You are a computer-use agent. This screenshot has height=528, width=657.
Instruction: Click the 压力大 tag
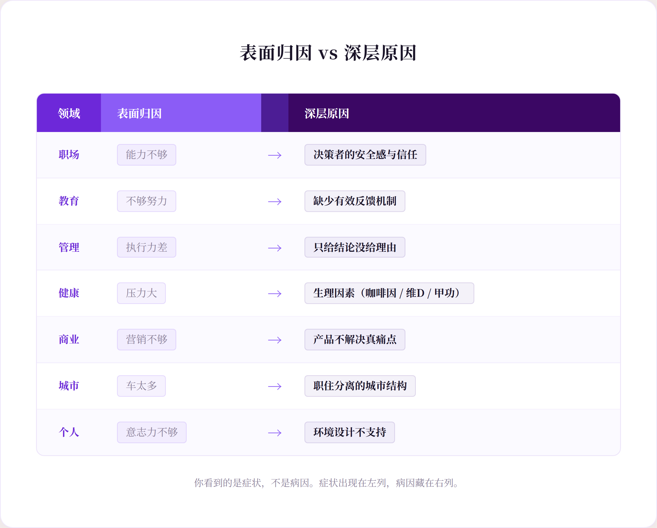click(x=141, y=293)
